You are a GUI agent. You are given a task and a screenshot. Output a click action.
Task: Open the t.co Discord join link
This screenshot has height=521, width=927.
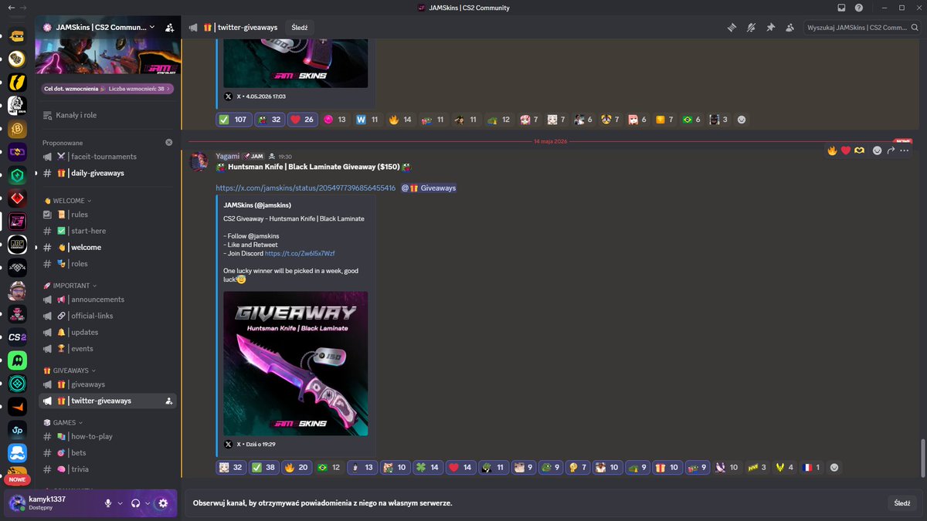click(x=300, y=253)
